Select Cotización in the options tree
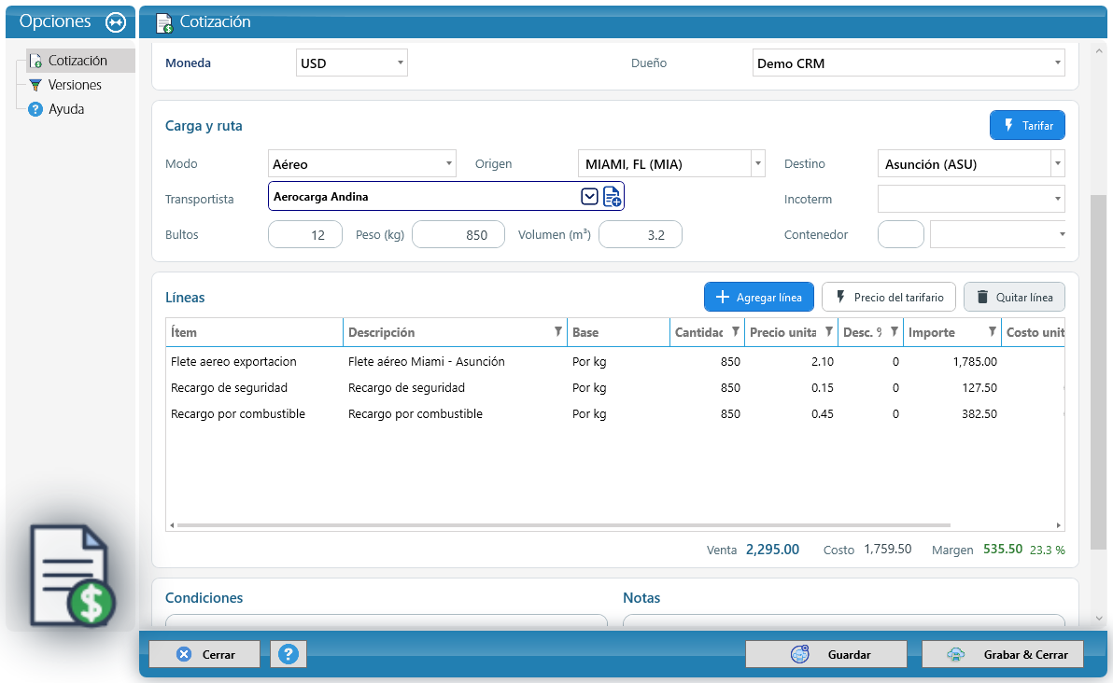 tap(78, 61)
